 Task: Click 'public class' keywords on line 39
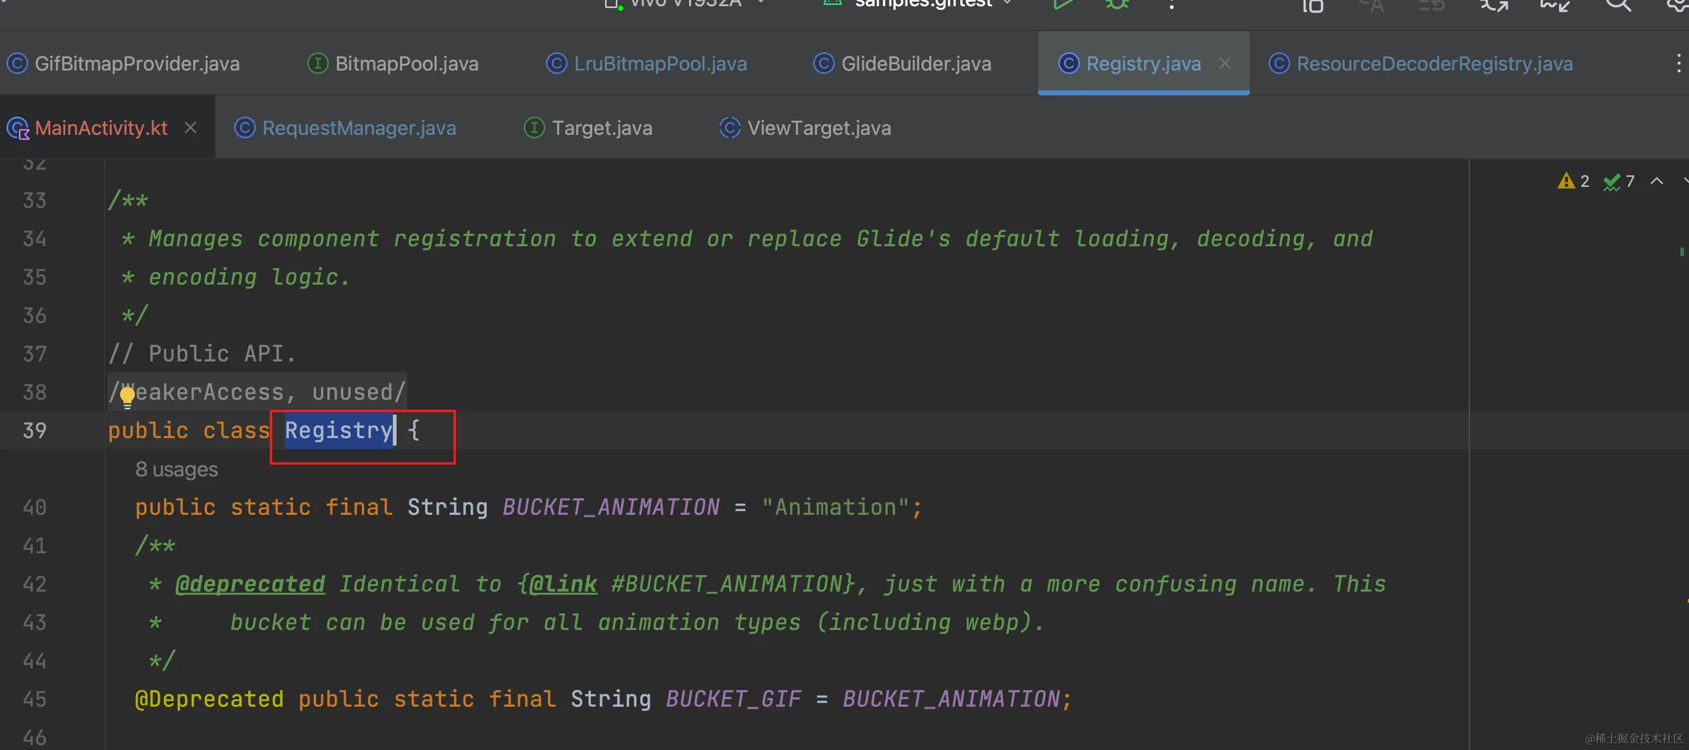coord(189,430)
